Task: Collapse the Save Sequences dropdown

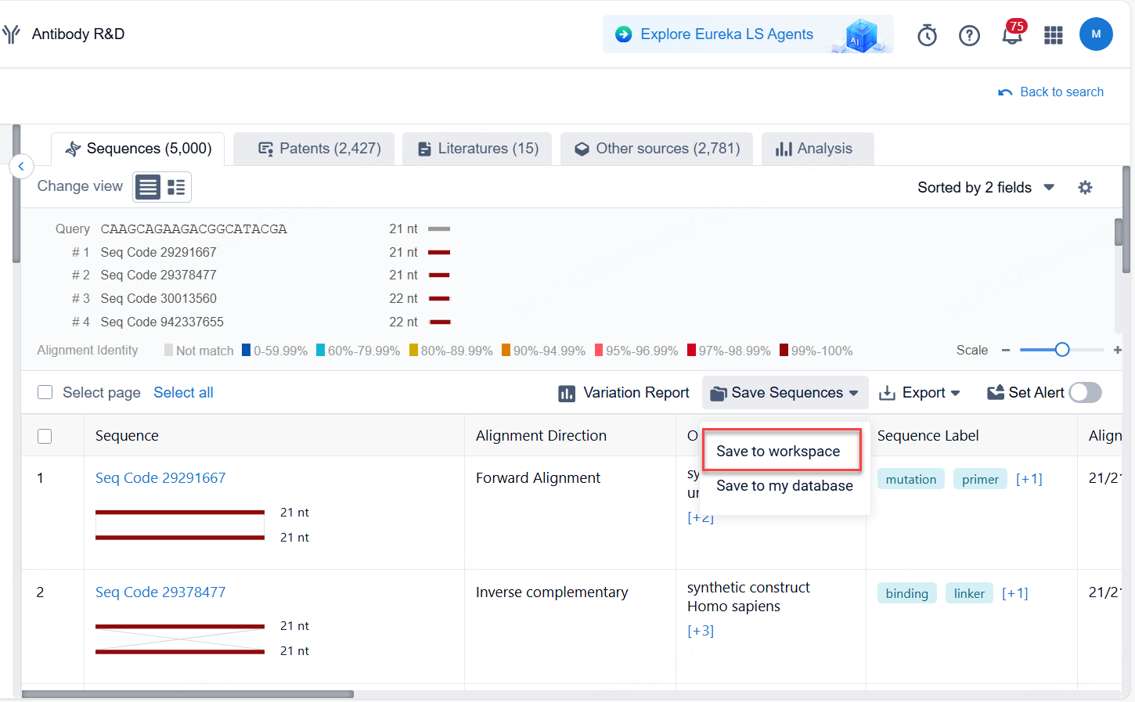Action: click(785, 393)
